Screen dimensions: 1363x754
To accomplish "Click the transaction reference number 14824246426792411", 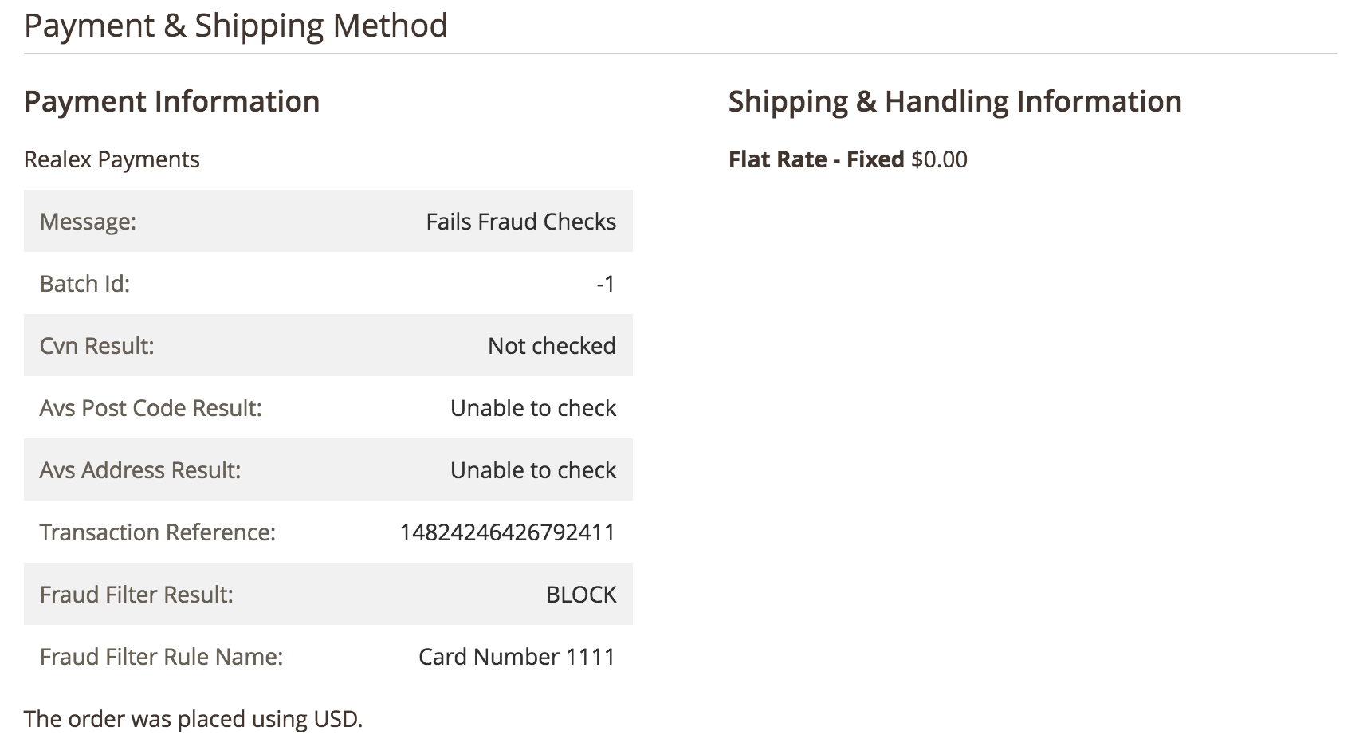I will (508, 532).
